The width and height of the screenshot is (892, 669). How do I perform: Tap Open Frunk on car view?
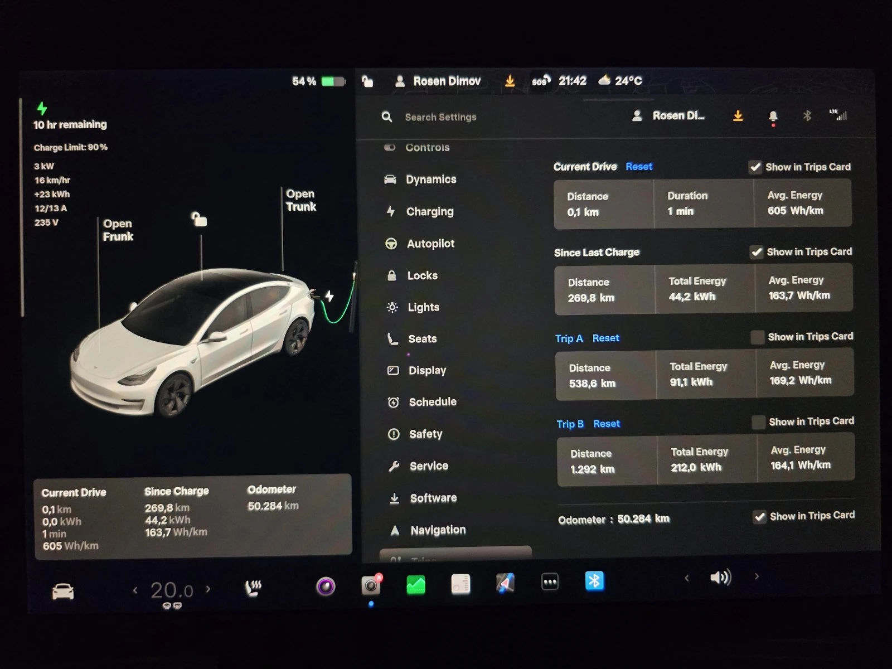118,230
